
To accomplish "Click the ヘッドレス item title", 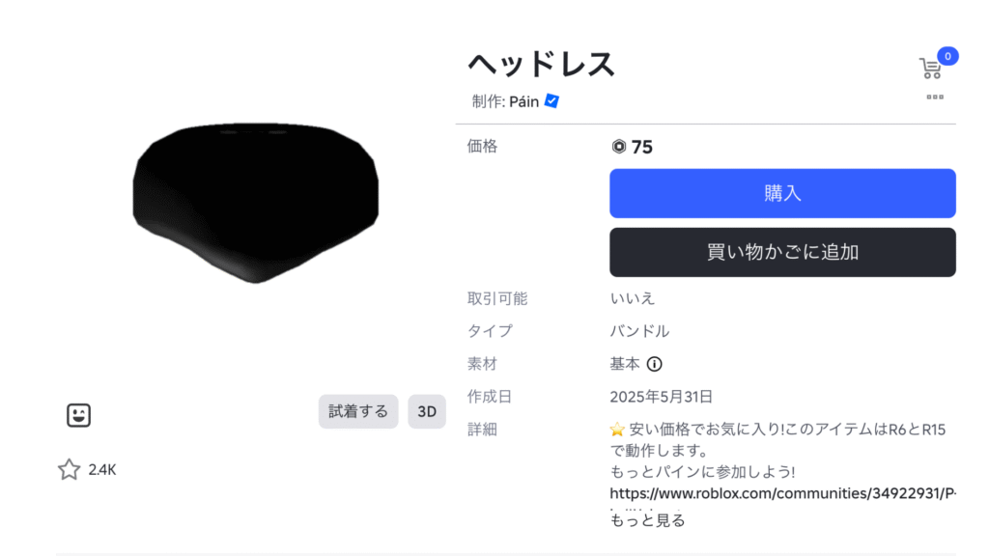I will click(541, 64).
